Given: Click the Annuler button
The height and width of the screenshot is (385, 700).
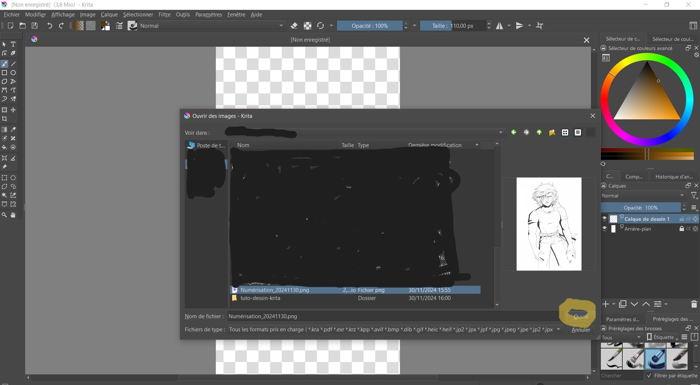Looking at the screenshot, I should pyautogui.click(x=581, y=330).
